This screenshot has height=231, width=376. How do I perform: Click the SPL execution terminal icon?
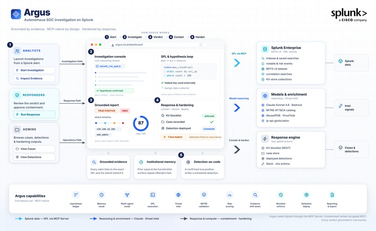pos(153,195)
